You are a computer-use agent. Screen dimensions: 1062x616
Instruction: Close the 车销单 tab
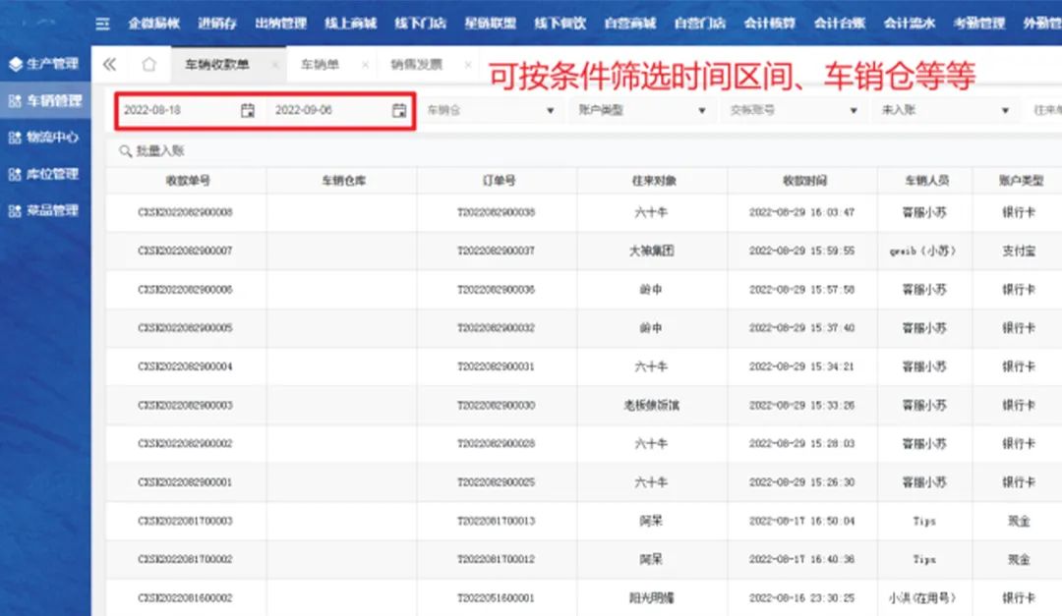pos(365,65)
